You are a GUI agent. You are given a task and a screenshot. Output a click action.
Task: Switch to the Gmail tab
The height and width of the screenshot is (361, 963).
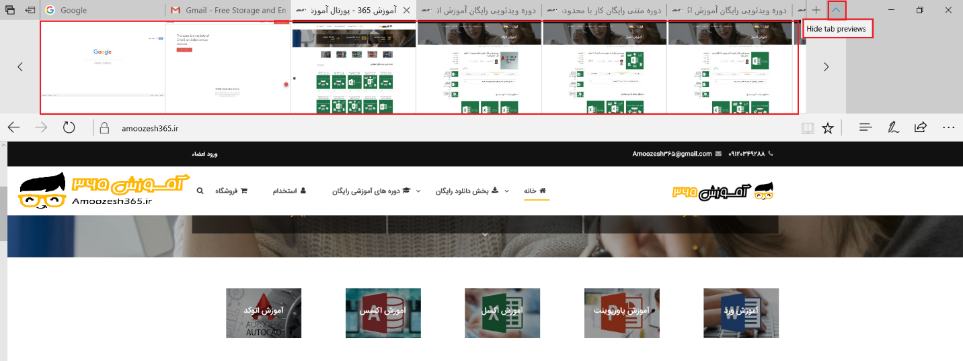point(229,10)
